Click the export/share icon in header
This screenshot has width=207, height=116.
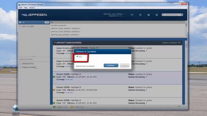[x=132, y=15]
